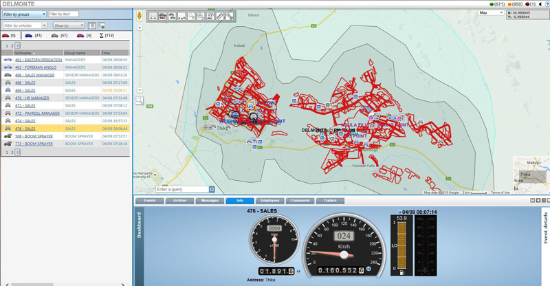Open the Map type dropdown
The width and height of the screenshot is (550, 286).
pyautogui.click(x=492, y=12)
